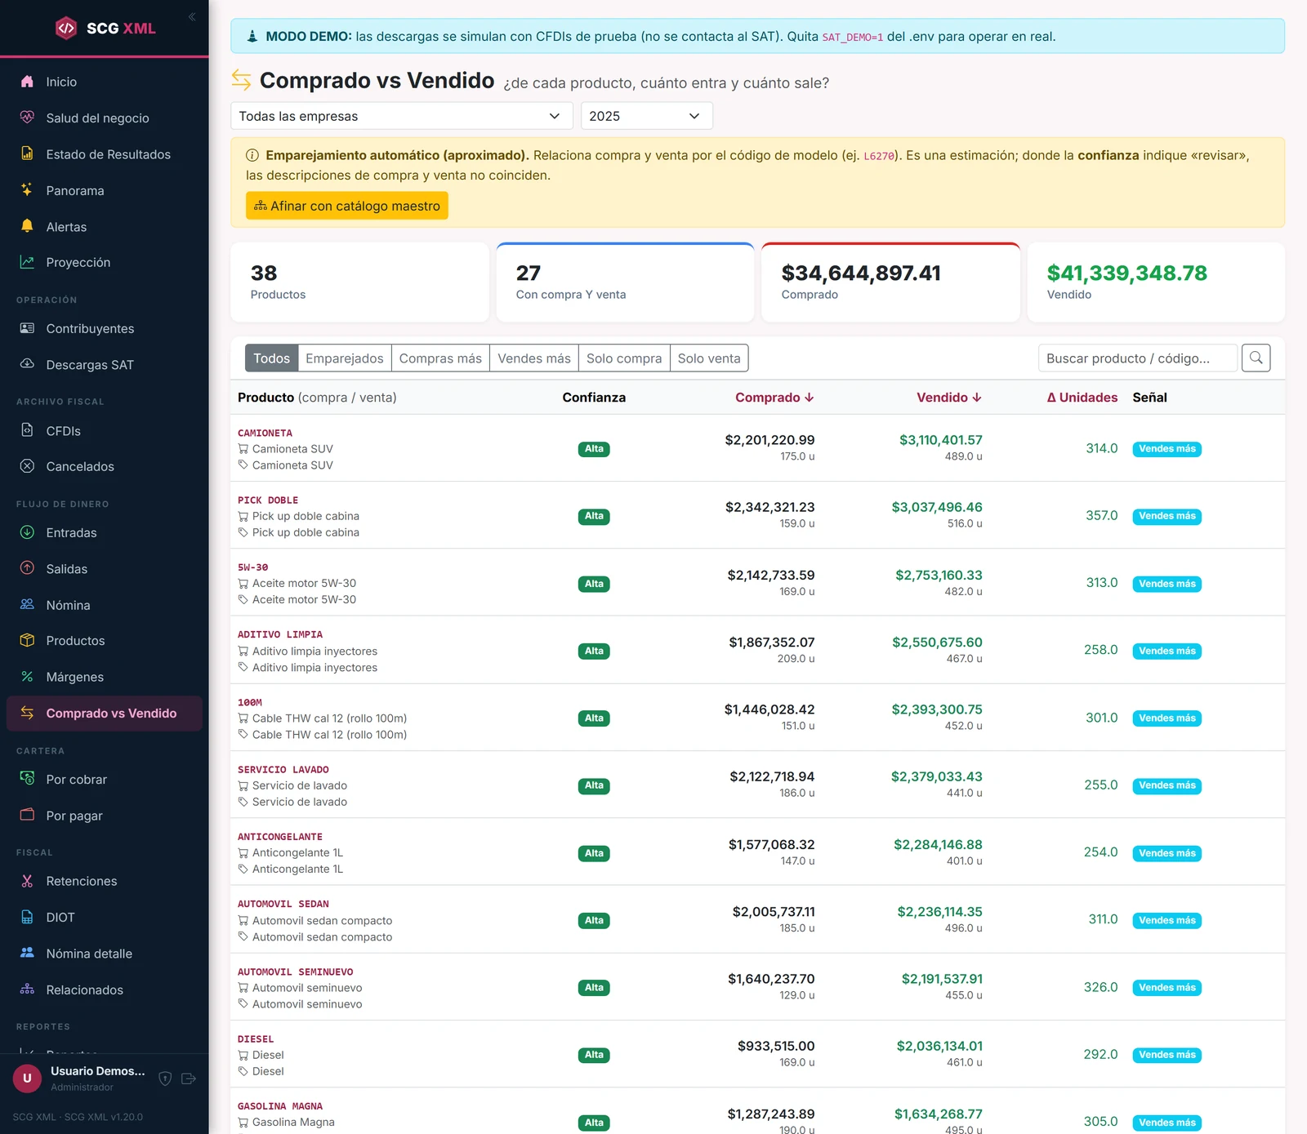Click the Cancelados circle-x icon
This screenshot has height=1134, width=1307.
click(x=27, y=466)
